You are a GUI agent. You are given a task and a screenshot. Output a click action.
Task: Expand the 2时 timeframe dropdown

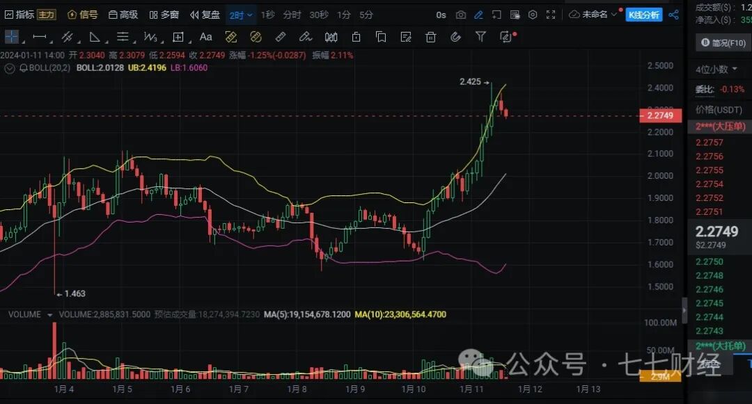pyautogui.click(x=241, y=15)
